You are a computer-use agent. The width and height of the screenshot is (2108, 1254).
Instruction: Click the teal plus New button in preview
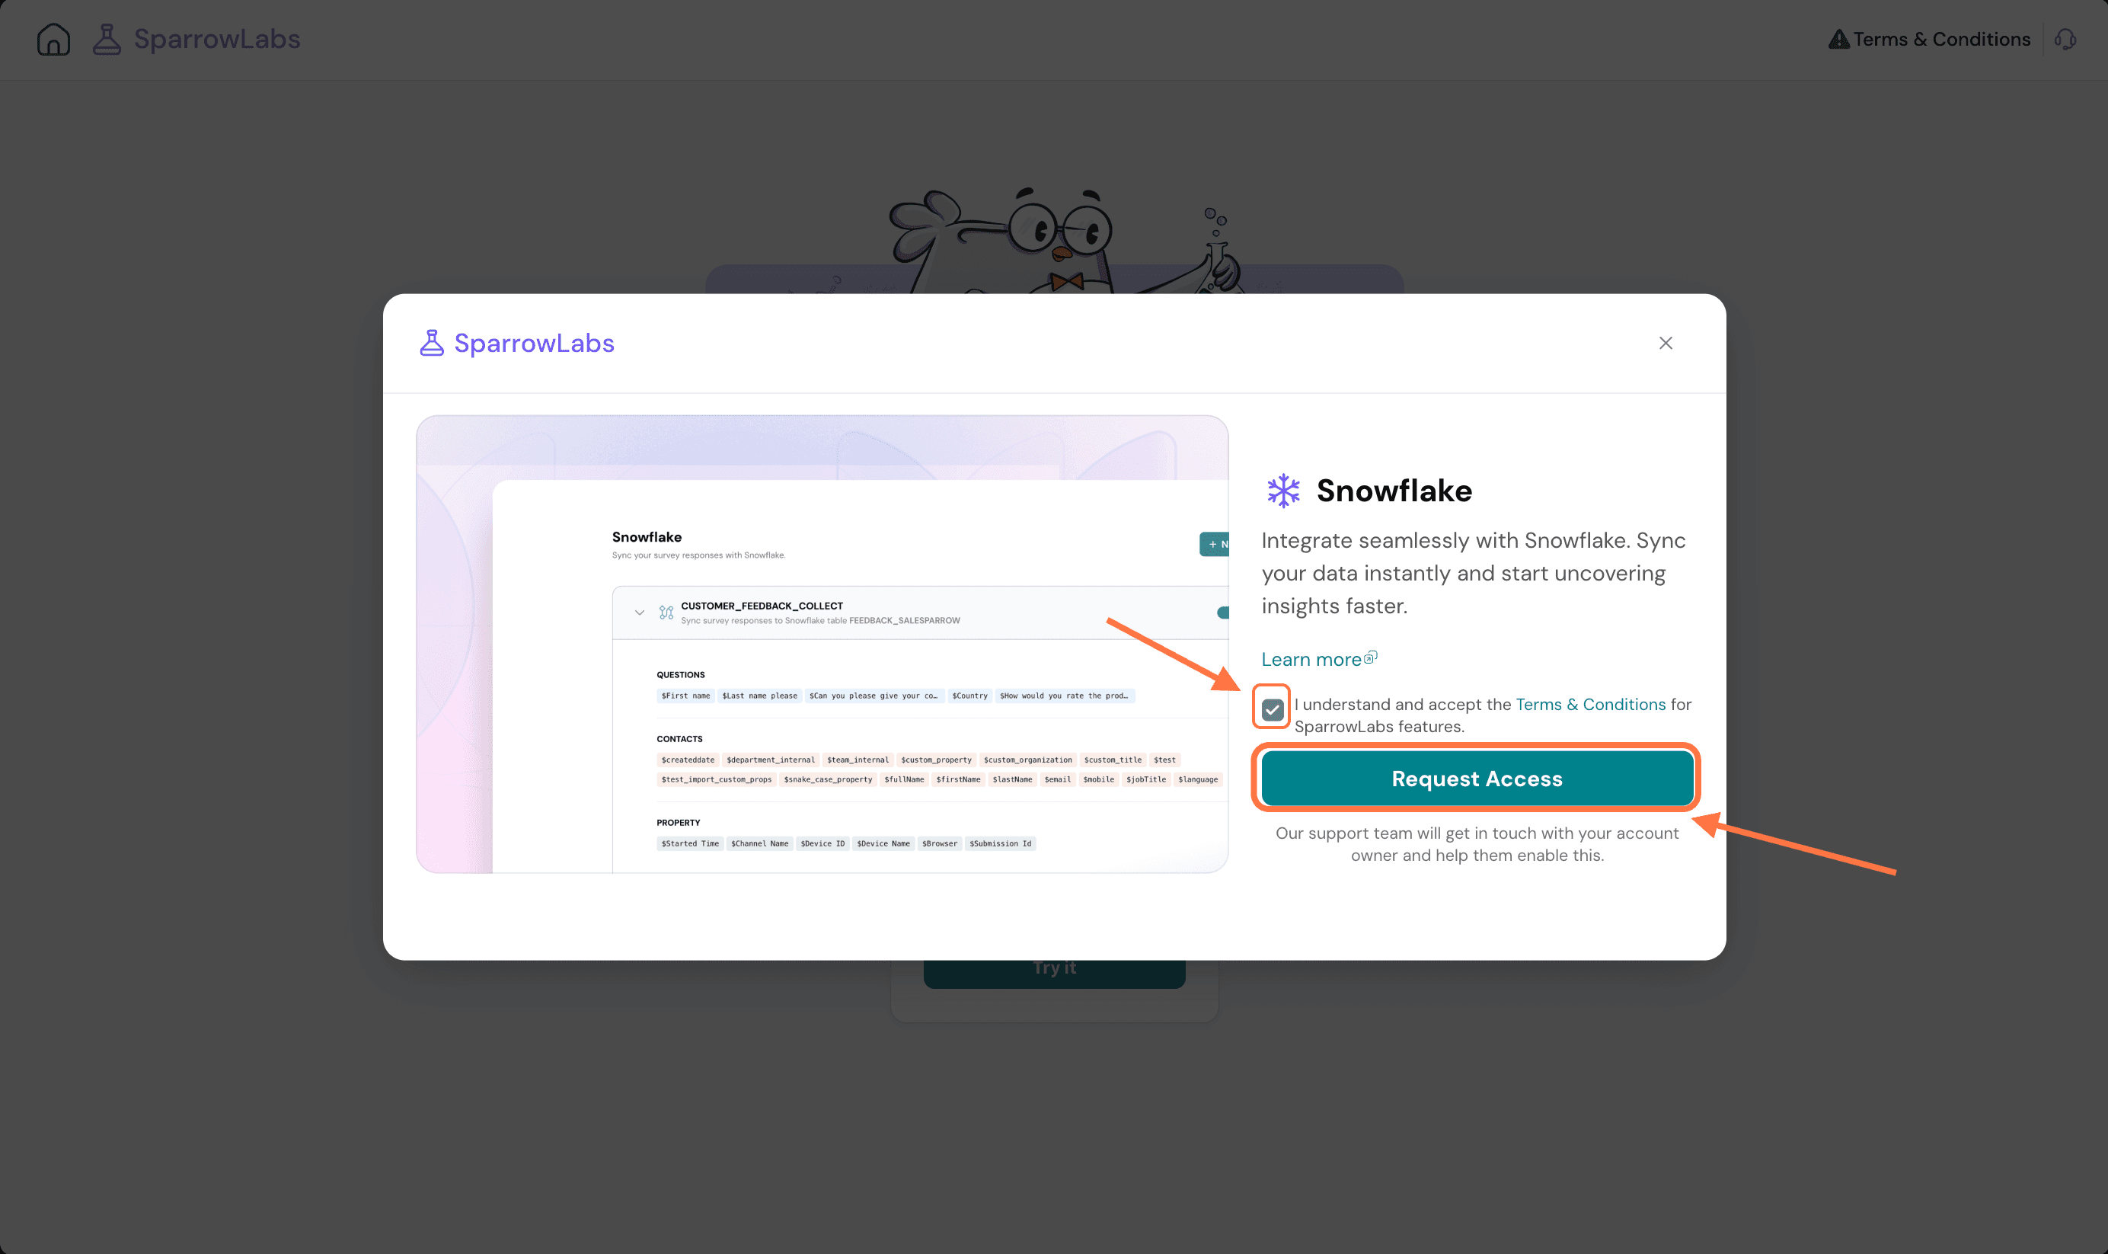point(1214,544)
